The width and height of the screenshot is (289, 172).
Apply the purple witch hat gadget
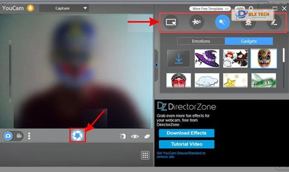click(207, 58)
